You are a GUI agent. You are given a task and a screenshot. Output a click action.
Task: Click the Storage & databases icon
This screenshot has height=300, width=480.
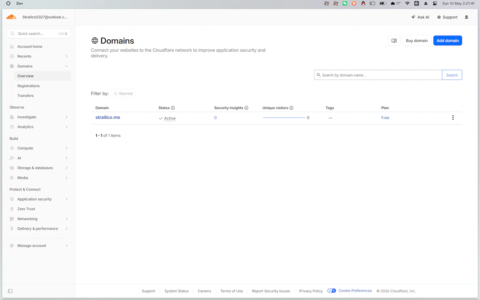[x=12, y=168]
